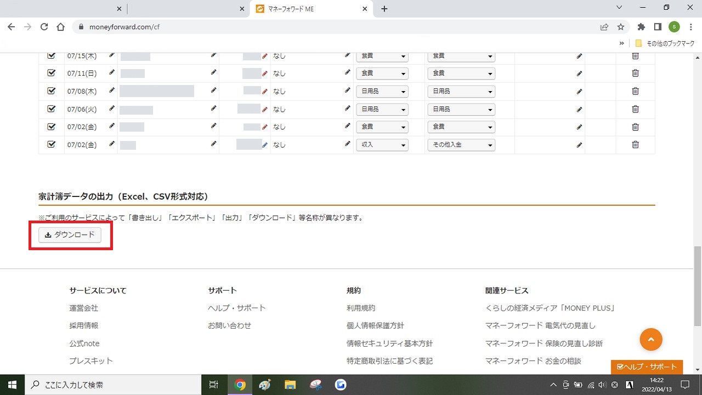The width and height of the screenshot is (702, 395).
Task: Visit くらしの経済メディア「MONEY PLUS」 link
Action: (x=550, y=308)
